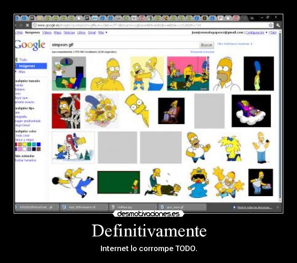Go to Vídeos in the top navigation
Image resolution: width=297 pixels, height=263 pixels.
(47, 33)
